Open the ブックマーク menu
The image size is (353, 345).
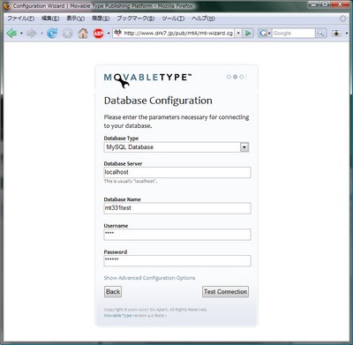(x=136, y=19)
